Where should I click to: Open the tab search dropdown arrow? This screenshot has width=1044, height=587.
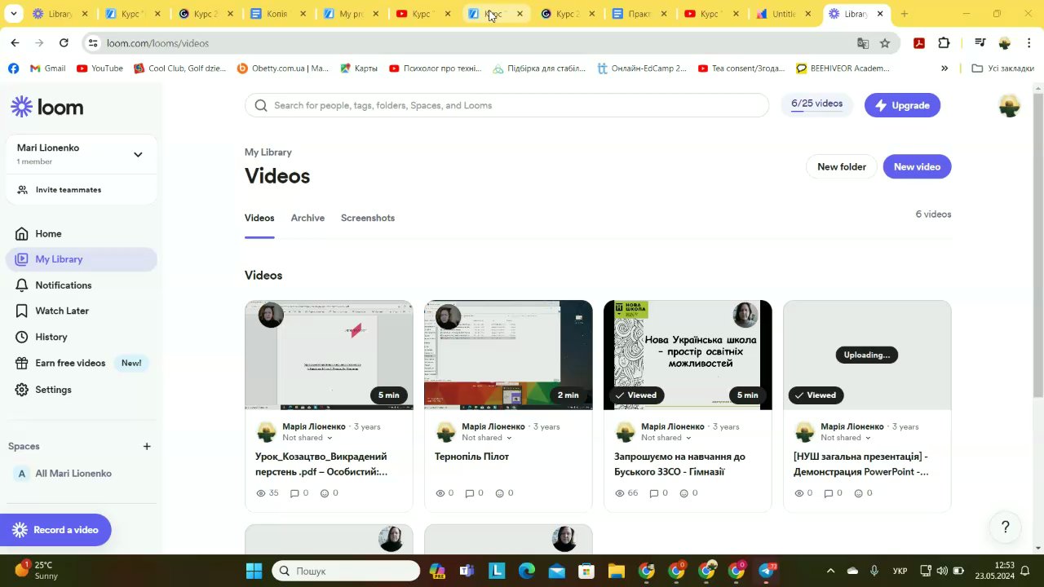13,14
